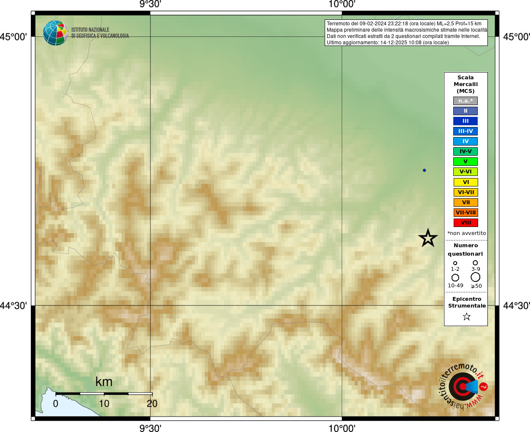This screenshot has height=432, width=530.
Task: Click the top 9°30' longitude label
Action: click(x=151, y=4)
